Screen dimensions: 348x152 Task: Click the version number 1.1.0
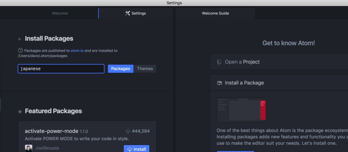84,131
